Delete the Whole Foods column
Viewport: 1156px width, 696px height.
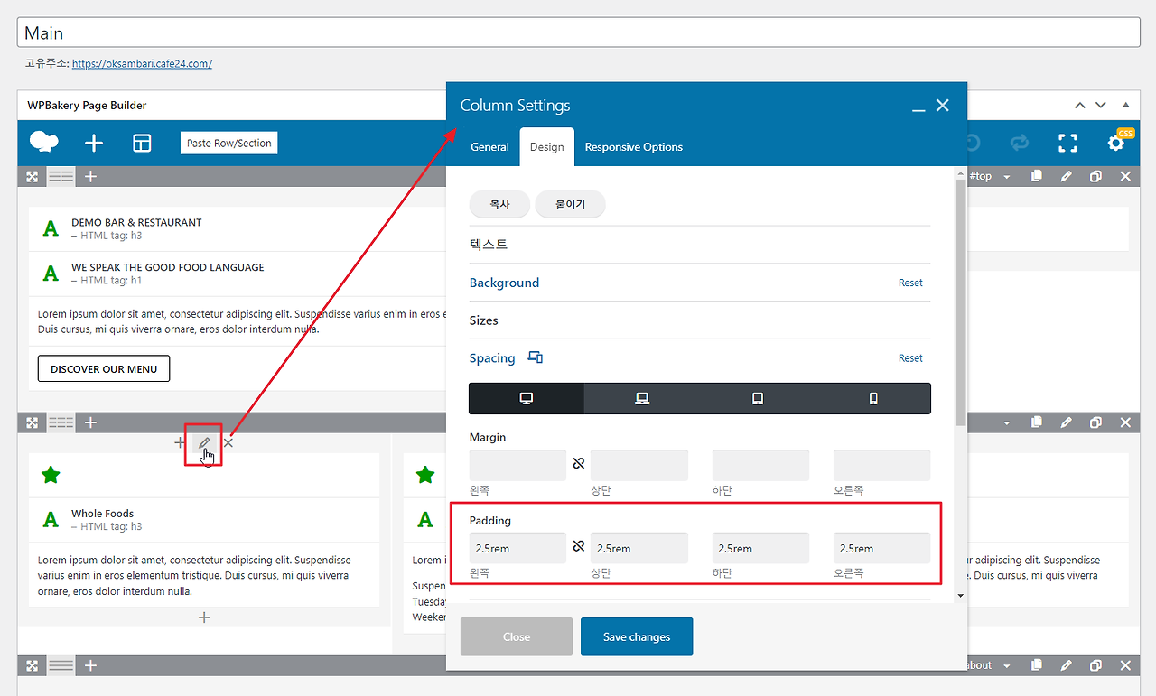[x=228, y=443]
